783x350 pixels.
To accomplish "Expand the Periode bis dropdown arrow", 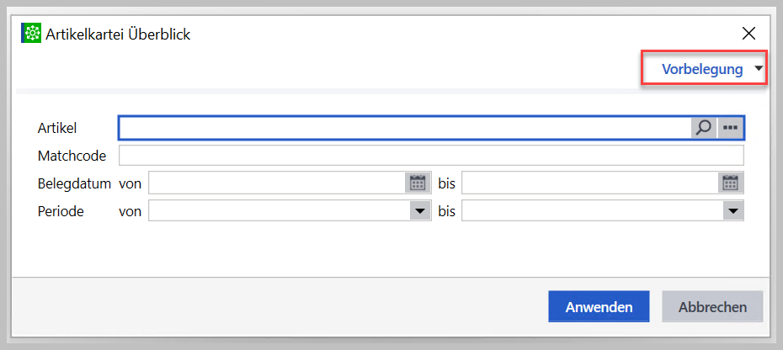I will (x=733, y=210).
